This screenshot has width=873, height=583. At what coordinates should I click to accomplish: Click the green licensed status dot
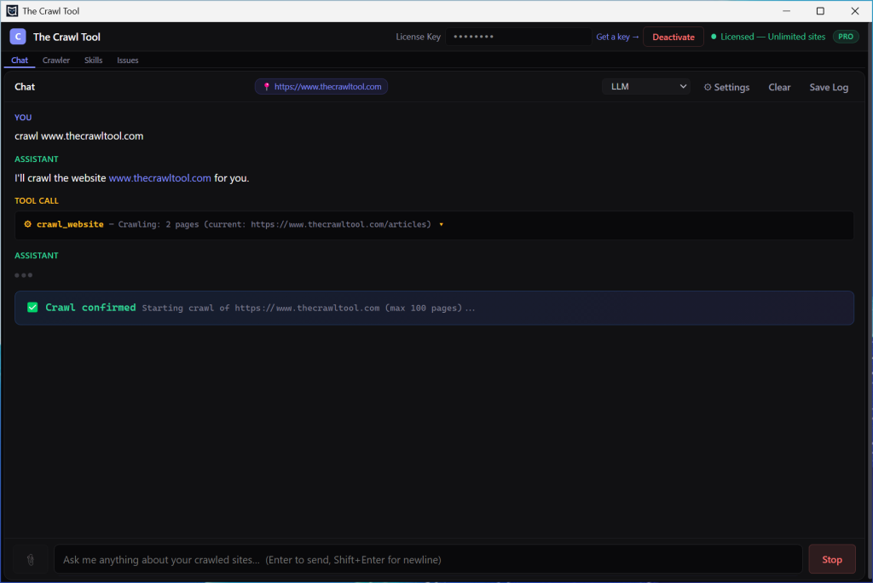pyautogui.click(x=714, y=37)
